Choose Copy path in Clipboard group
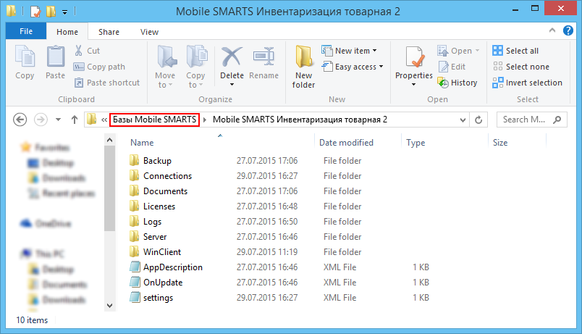This screenshot has height=334, width=582. [x=99, y=67]
